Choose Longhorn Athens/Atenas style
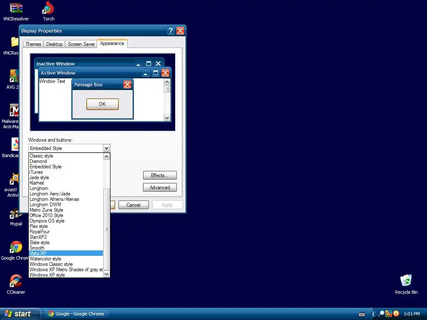Viewport: 427px width, 320px height. (x=66, y=199)
